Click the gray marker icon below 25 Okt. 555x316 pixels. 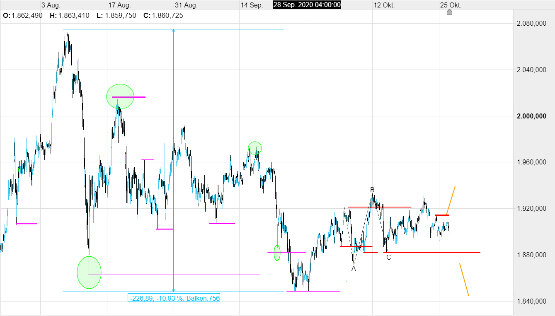pos(449,12)
